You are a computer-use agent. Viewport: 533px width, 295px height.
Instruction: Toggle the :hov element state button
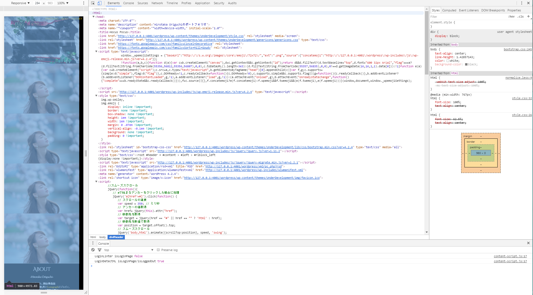pyautogui.click(x=511, y=17)
